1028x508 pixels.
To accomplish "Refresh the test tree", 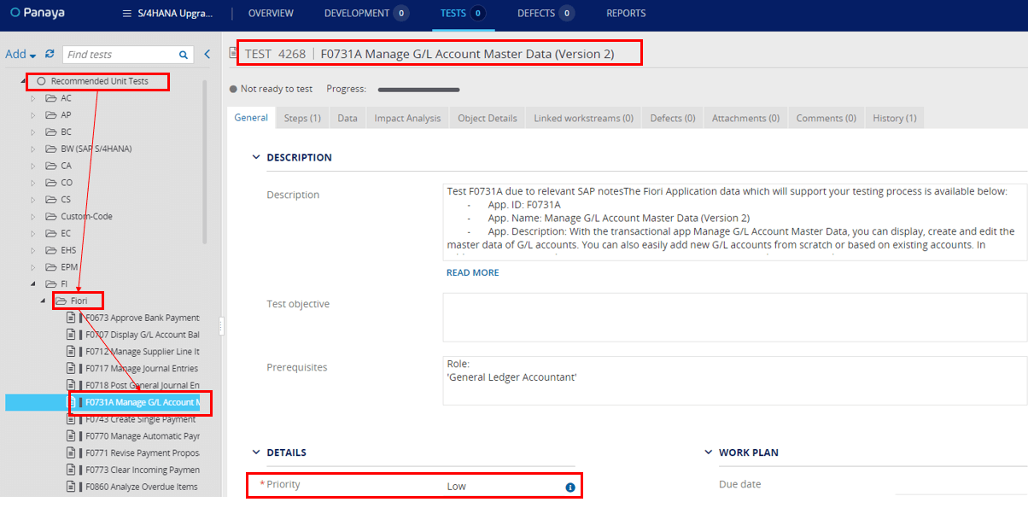I will 50,54.
